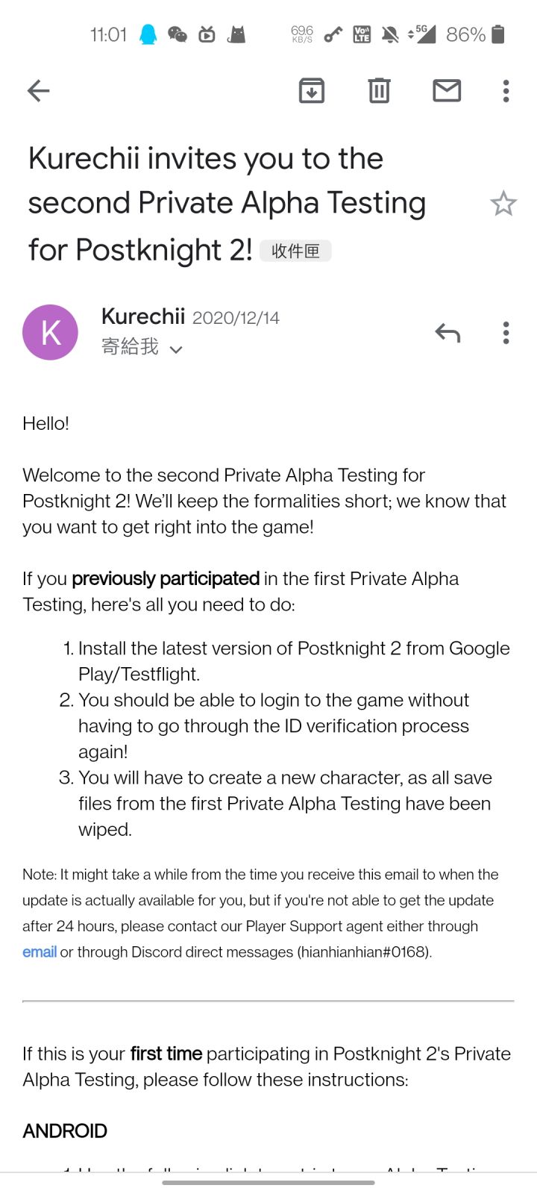Open message options next to reply

pos(506,333)
